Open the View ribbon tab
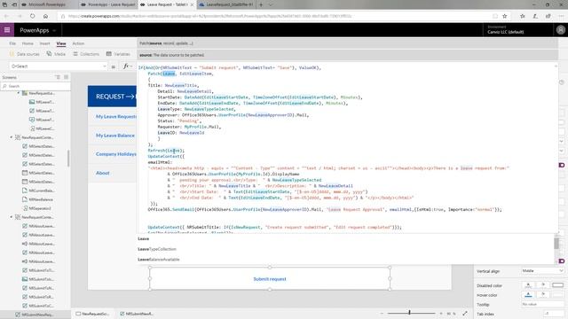Image resolution: width=568 pixels, height=319 pixels. point(61,43)
